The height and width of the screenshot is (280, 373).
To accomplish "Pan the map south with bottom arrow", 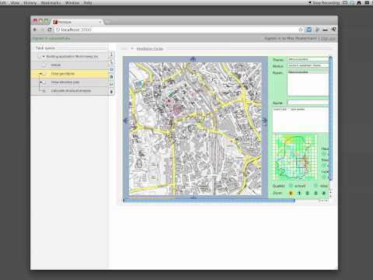I will (x=193, y=197).
